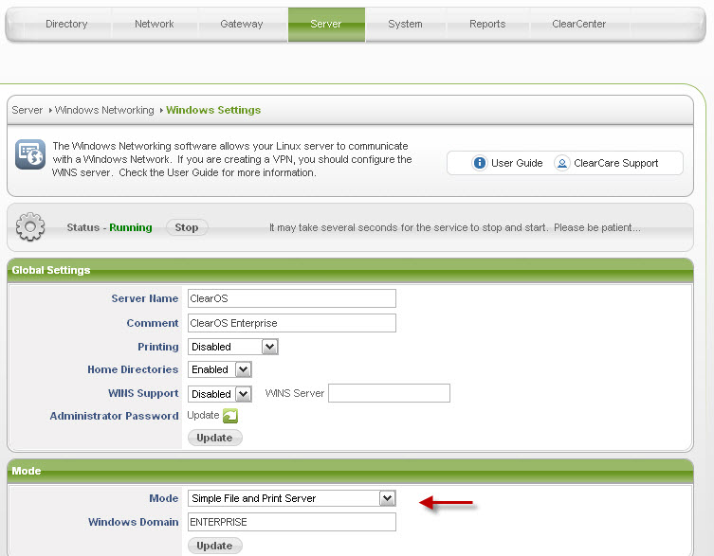This screenshot has height=556, width=714.
Task: Click into the WINS Server field
Action: (390, 393)
